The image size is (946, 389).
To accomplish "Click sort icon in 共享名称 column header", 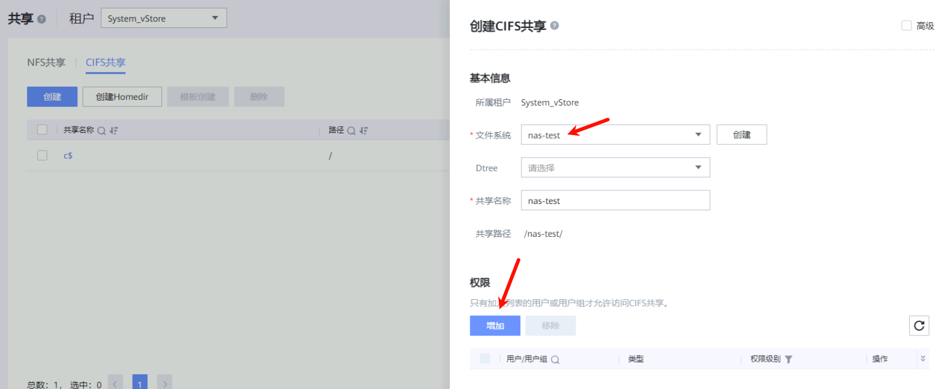I will pos(114,131).
